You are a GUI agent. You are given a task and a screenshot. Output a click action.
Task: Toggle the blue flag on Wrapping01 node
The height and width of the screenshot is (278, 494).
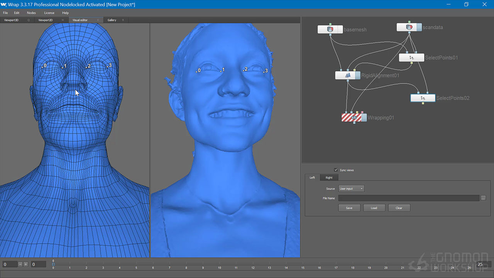[364, 117]
